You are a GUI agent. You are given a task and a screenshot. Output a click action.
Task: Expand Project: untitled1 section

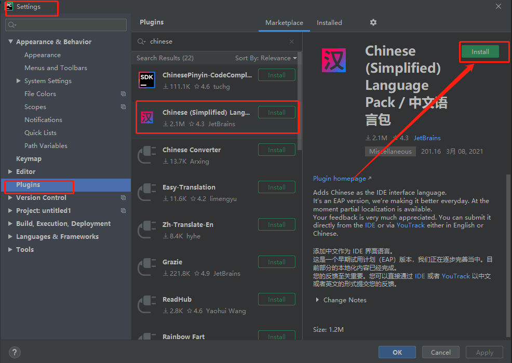click(10, 210)
